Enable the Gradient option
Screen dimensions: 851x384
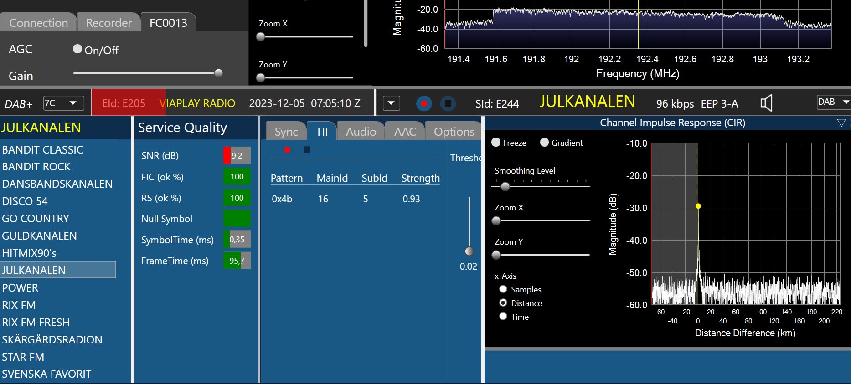[544, 143]
